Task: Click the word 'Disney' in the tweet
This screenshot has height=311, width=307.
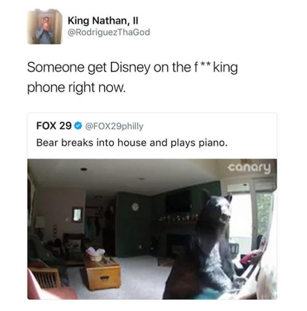Action: click(x=131, y=68)
